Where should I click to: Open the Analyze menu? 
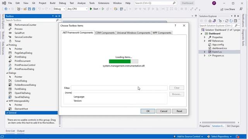(x=81, y=3)
